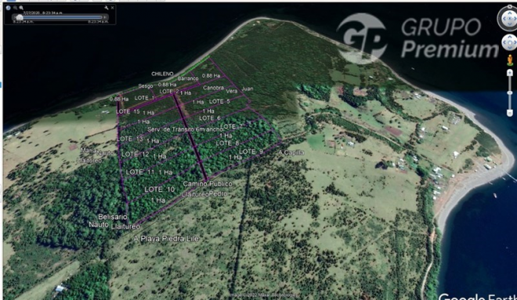The width and height of the screenshot is (517, 300).
Task: Zoom out the time slider range
Action: 15,8
